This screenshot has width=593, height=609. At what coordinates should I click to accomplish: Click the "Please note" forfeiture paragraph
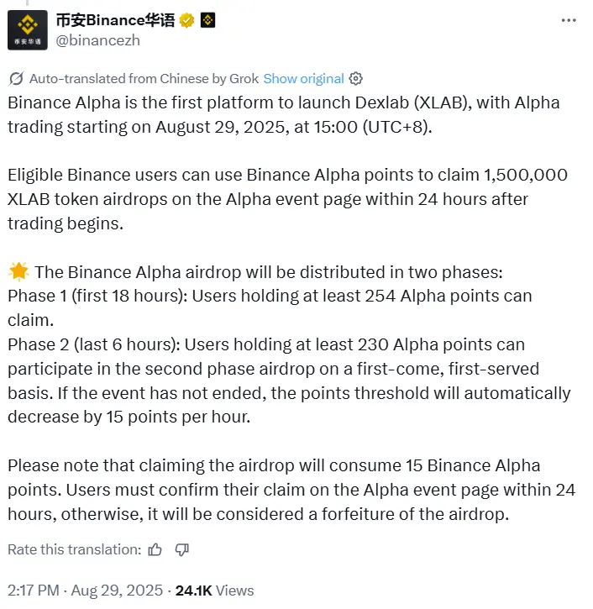coord(291,490)
